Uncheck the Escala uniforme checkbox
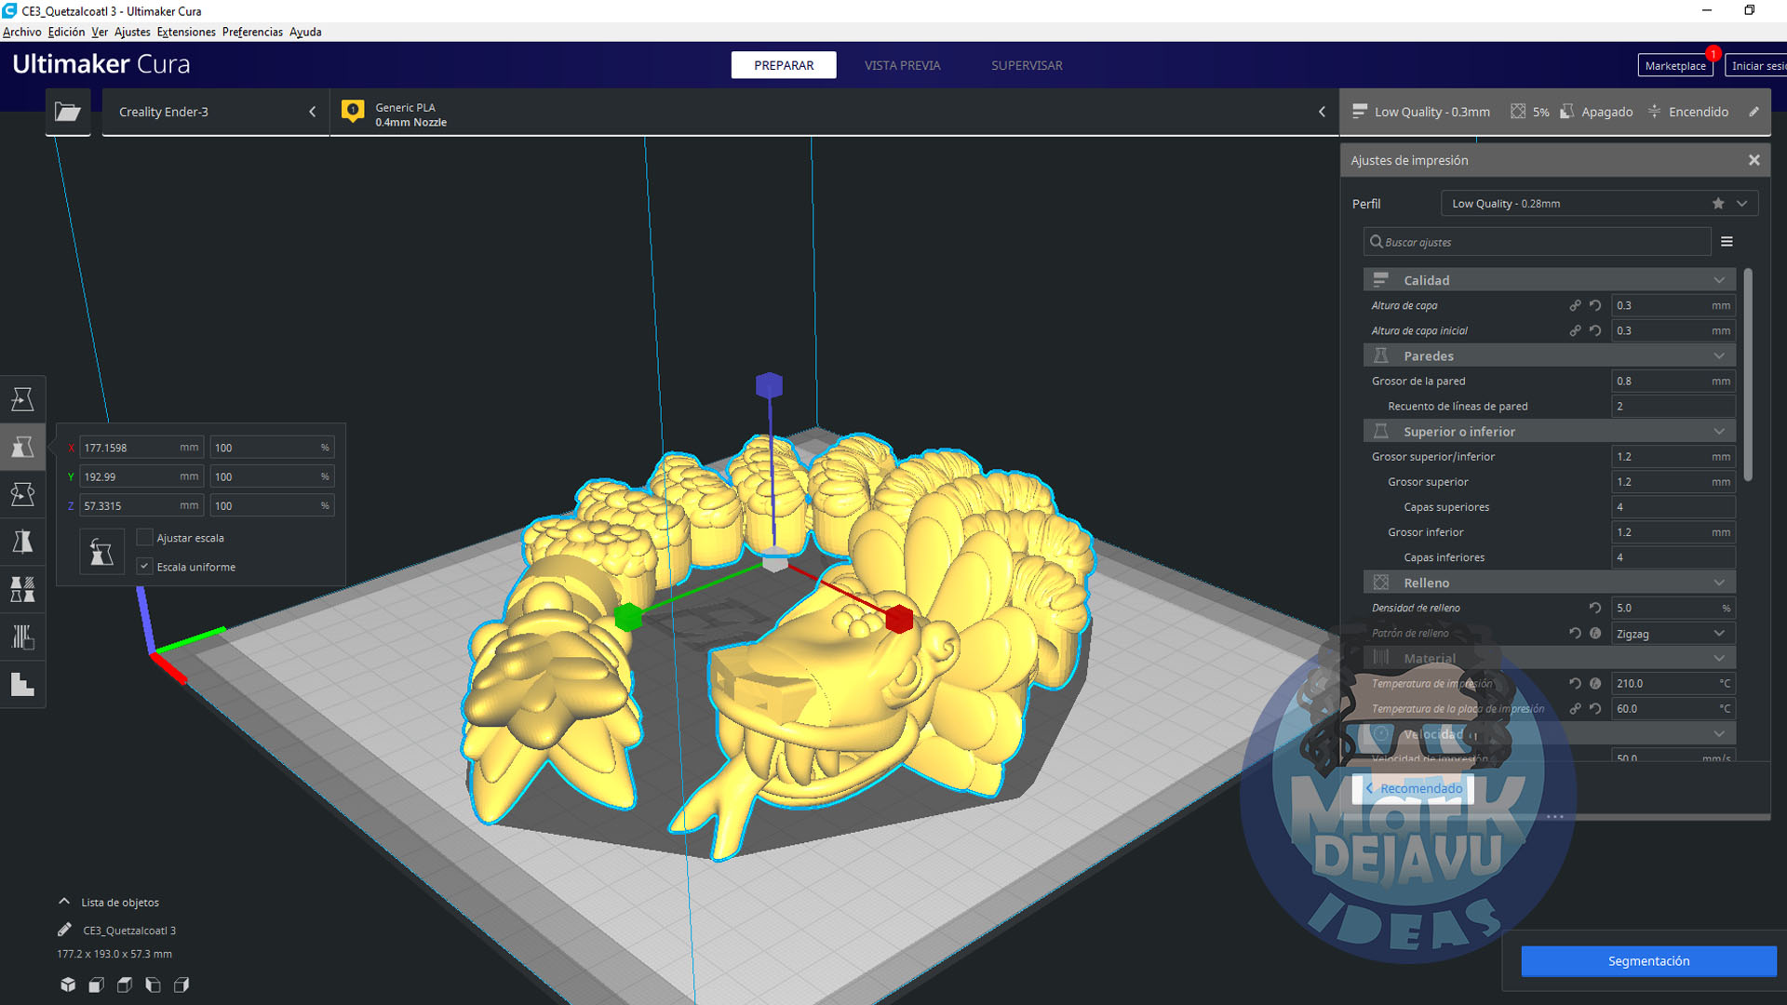Viewport: 1787px width, 1005px height. coord(145,567)
